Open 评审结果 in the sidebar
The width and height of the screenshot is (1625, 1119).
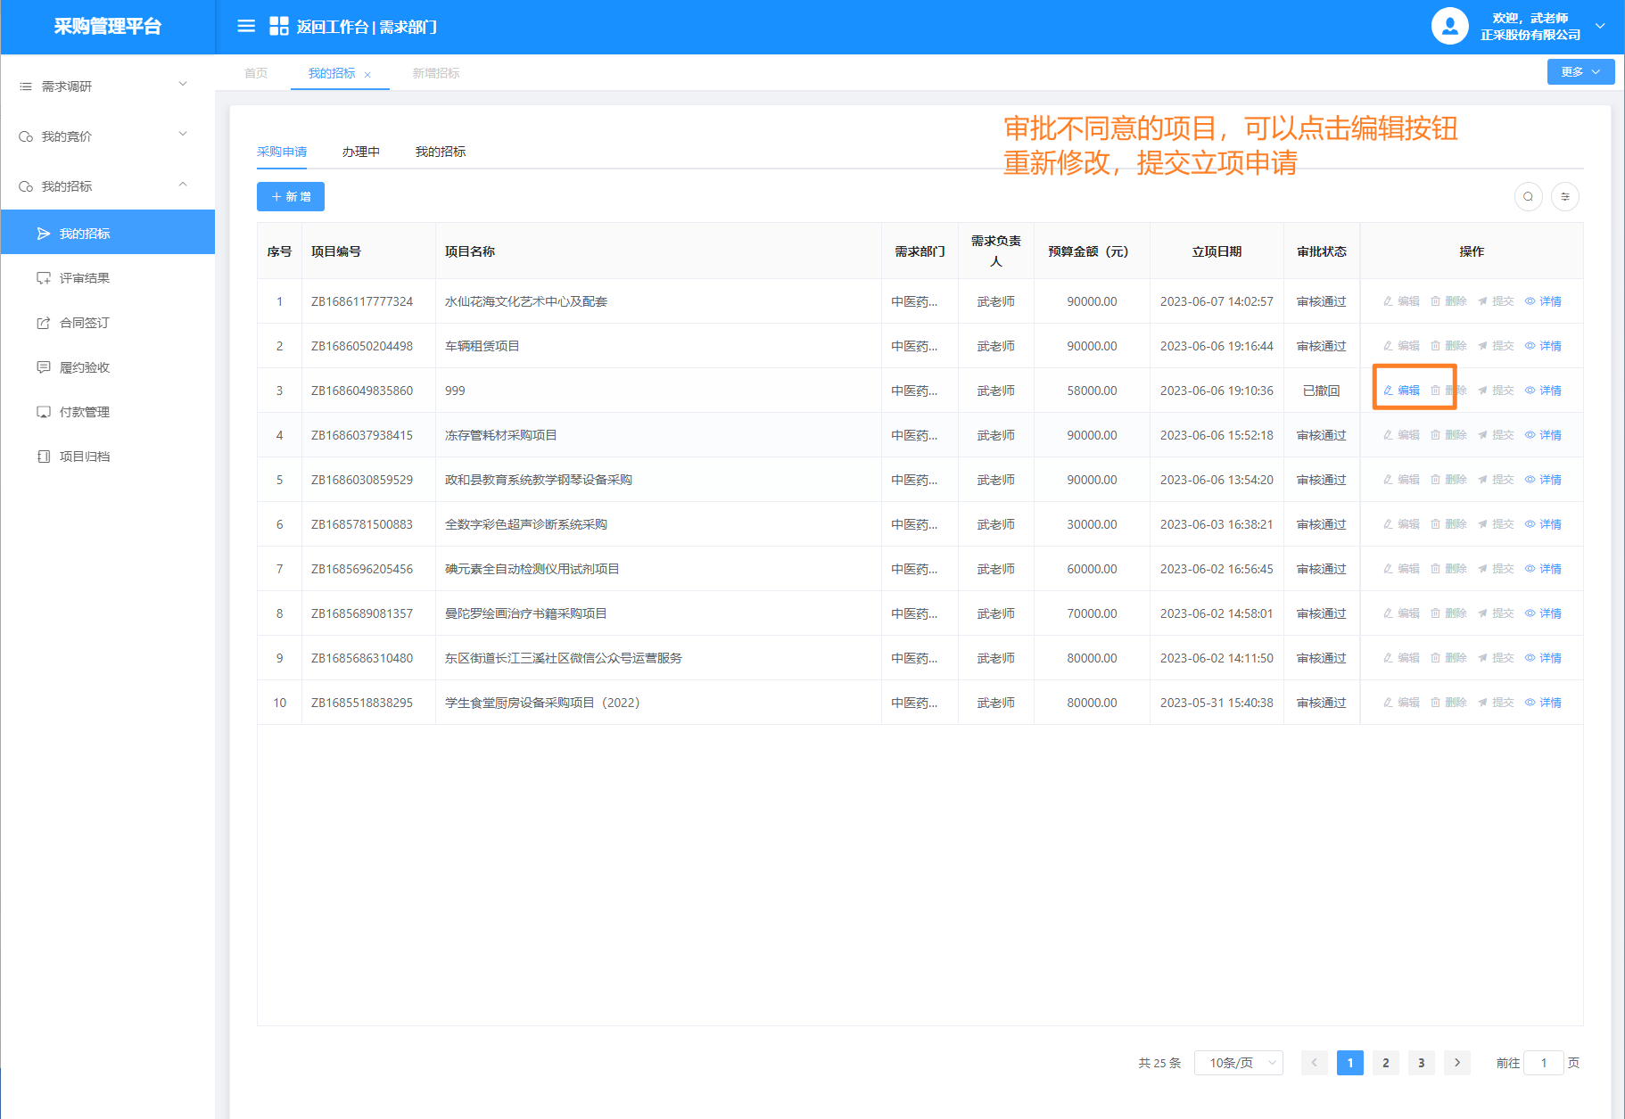coord(85,278)
